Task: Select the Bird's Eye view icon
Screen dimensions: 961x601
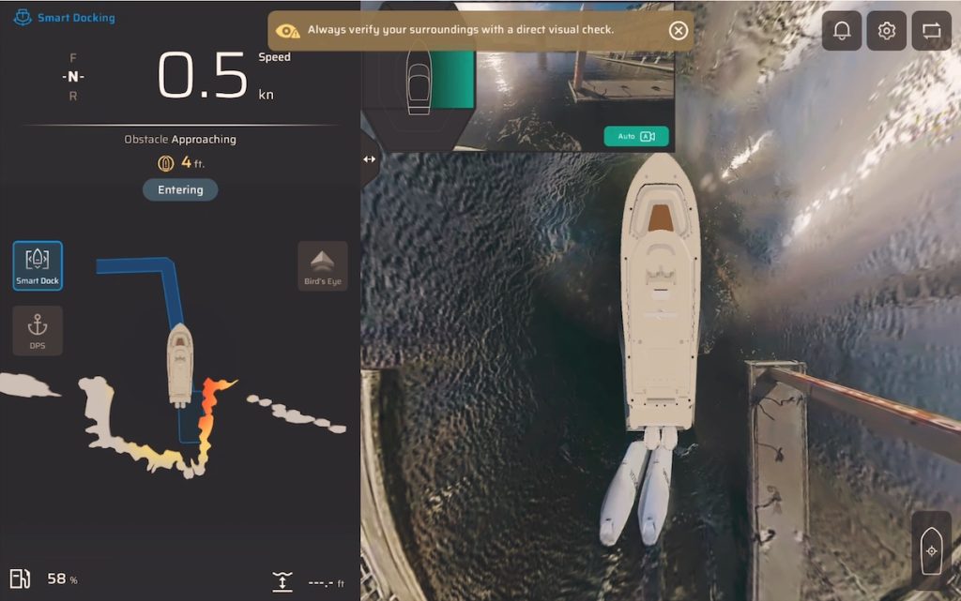Action: point(322,265)
